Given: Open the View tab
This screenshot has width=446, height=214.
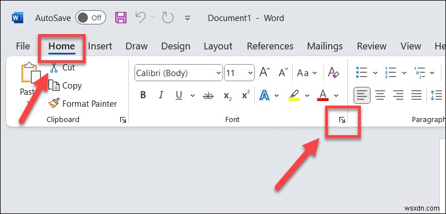Looking at the screenshot, I should coord(411,46).
